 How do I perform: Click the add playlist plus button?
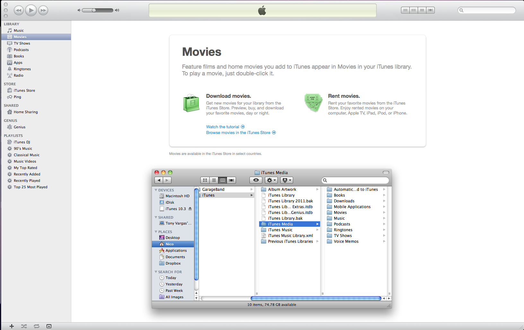(x=12, y=326)
